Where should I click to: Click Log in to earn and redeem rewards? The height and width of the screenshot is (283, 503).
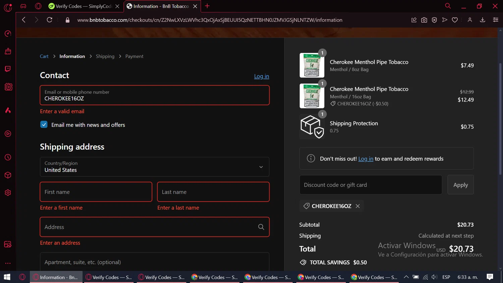(366, 159)
